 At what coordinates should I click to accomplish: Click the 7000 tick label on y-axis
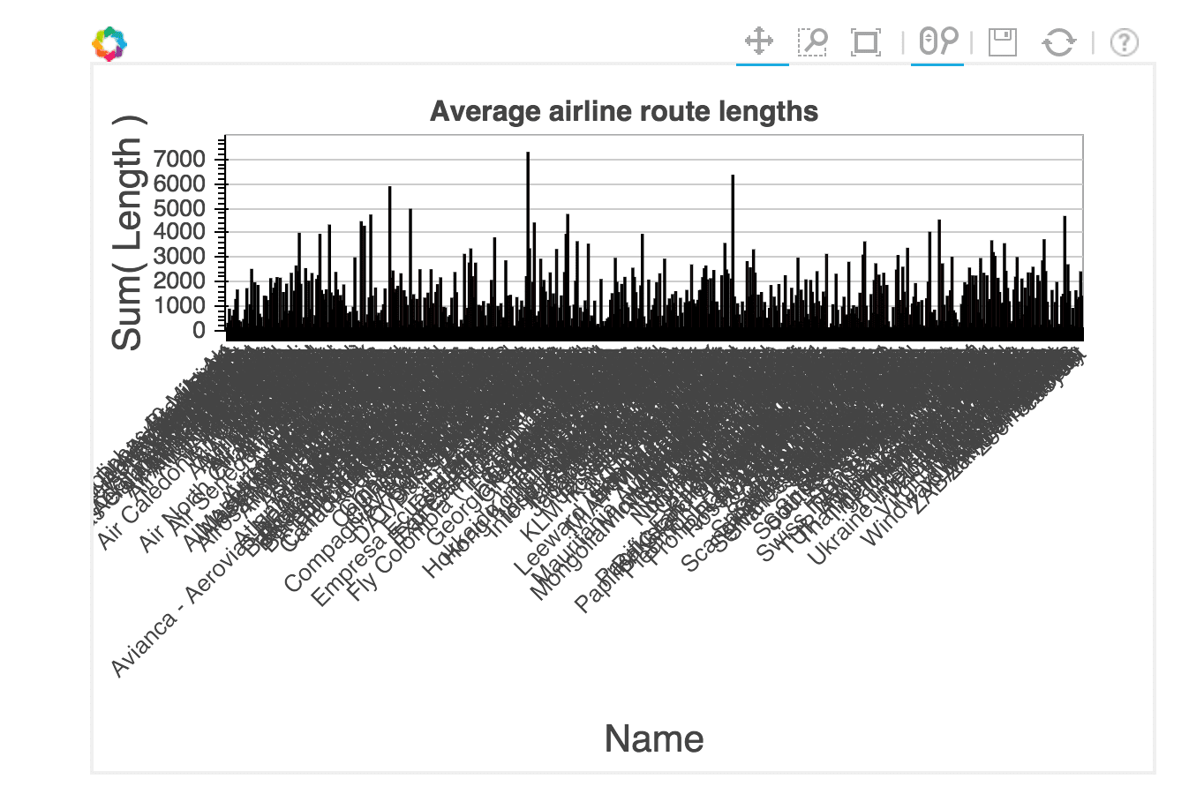tap(179, 160)
